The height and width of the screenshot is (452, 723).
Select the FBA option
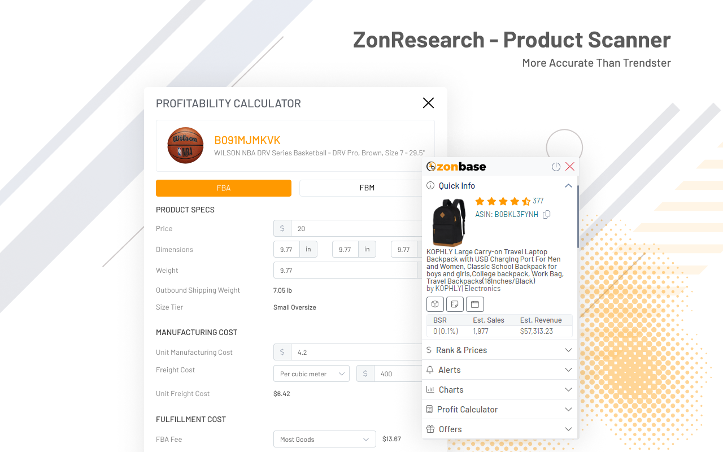pyautogui.click(x=224, y=188)
